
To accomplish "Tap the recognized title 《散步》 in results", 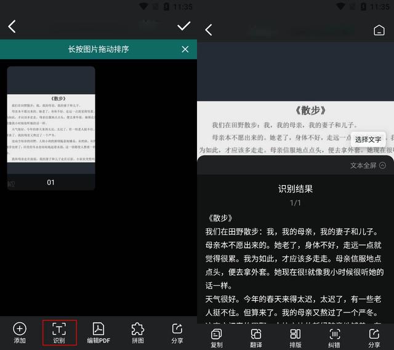I will click(x=220, y=218).
